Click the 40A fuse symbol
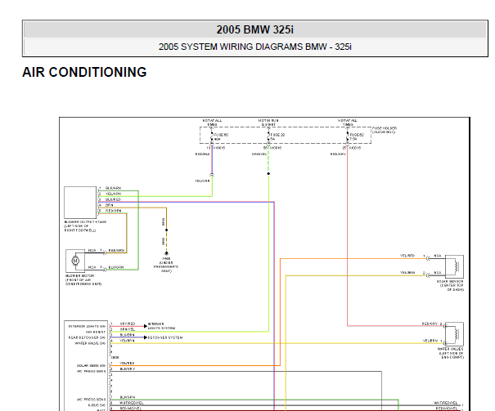The width and height of the screenshot is (495, 411). (x=212, y=136)
